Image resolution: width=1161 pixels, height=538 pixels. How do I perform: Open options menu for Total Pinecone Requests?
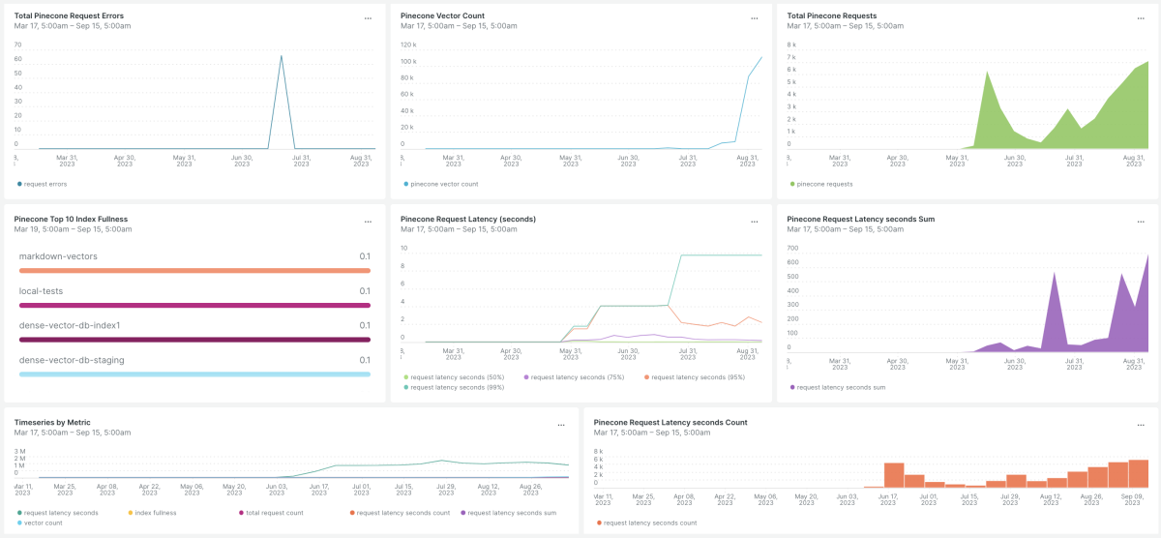(x=1141, y=18)
